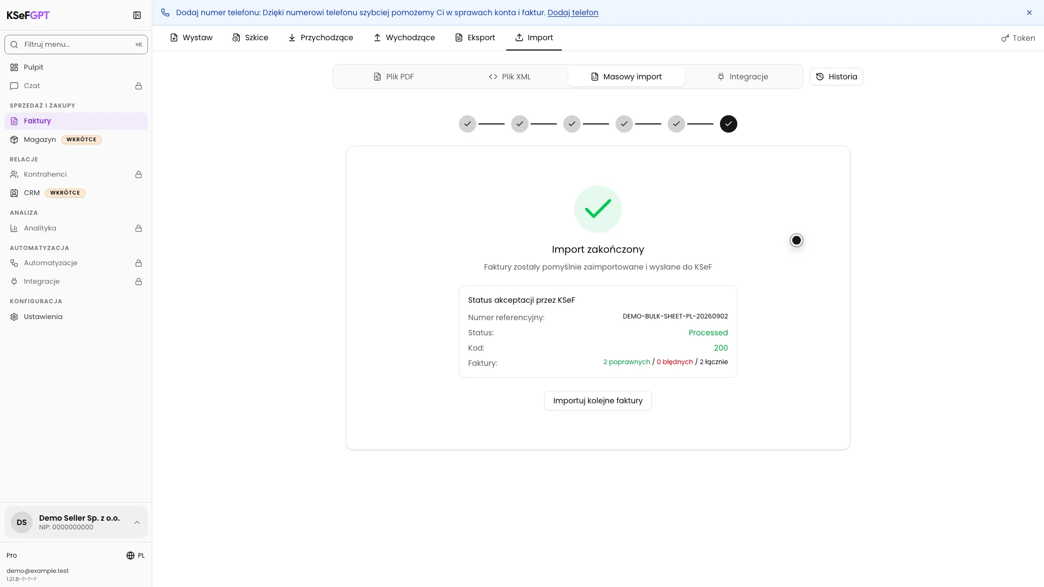Click the Processed status value
This screenshot has height=587, width=1044.
[x=708, y=333]
